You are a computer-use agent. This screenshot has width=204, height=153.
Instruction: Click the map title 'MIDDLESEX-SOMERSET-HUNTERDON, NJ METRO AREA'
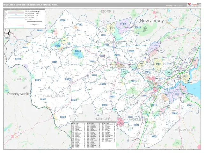pyautogui.click(x=30, y=5)
